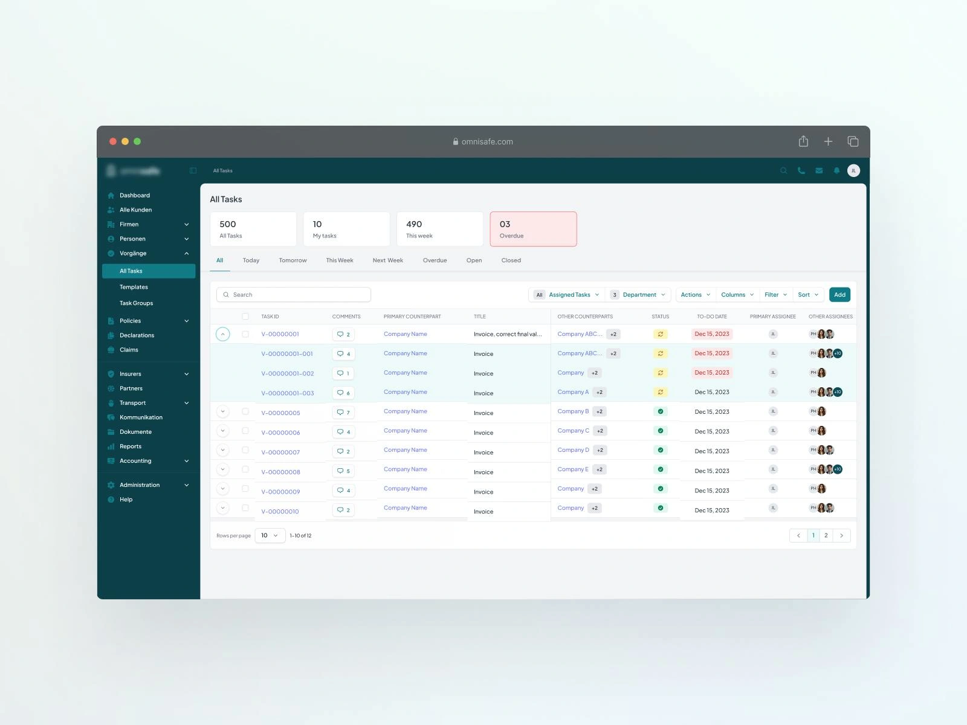Open comments badge for V-00000008
This screenshot has width=967, height=725.
click(343, 471)
